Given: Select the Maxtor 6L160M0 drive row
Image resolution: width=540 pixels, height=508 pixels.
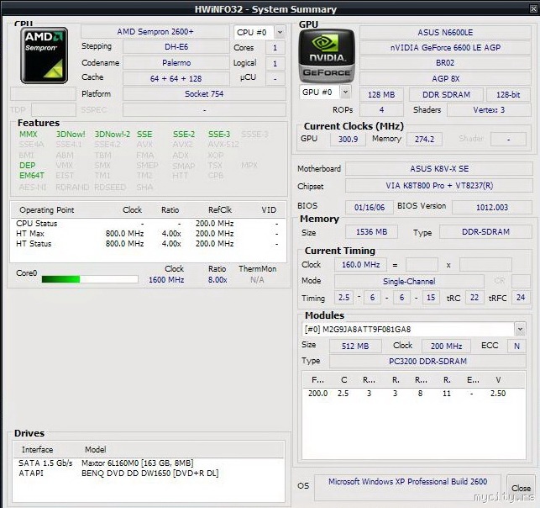Looking at the screenshot, I should pyautogui.click(x=148, y=463).
